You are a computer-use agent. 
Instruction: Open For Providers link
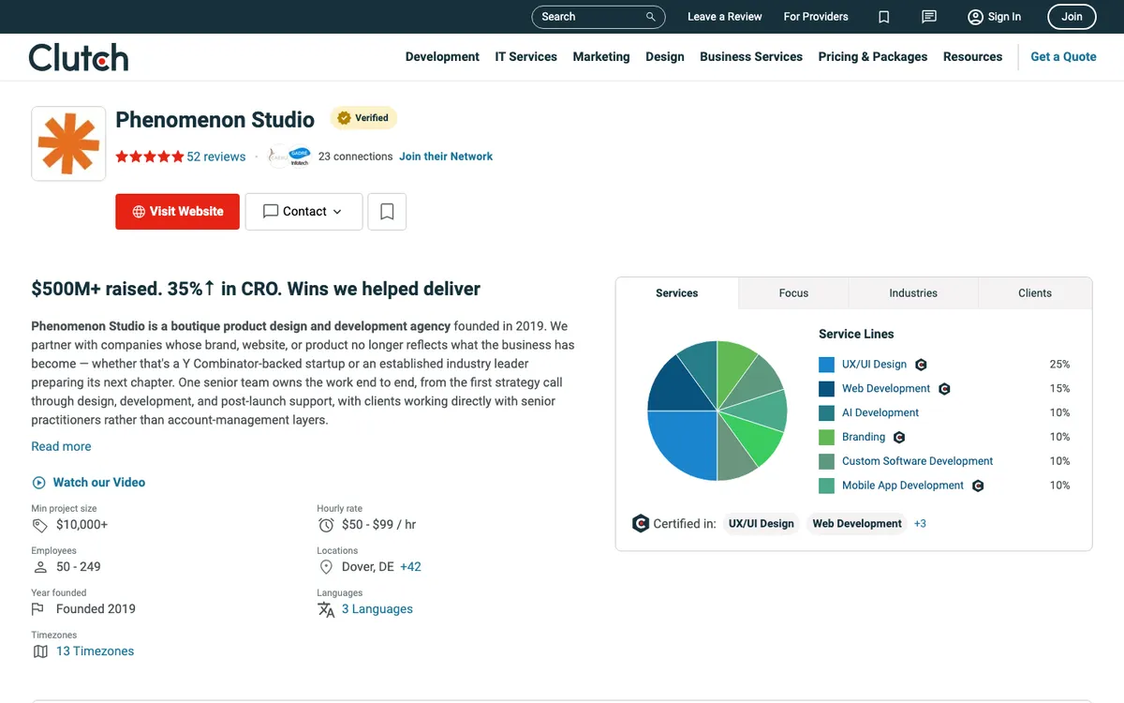pyautogui.click(x=816, y=17)
